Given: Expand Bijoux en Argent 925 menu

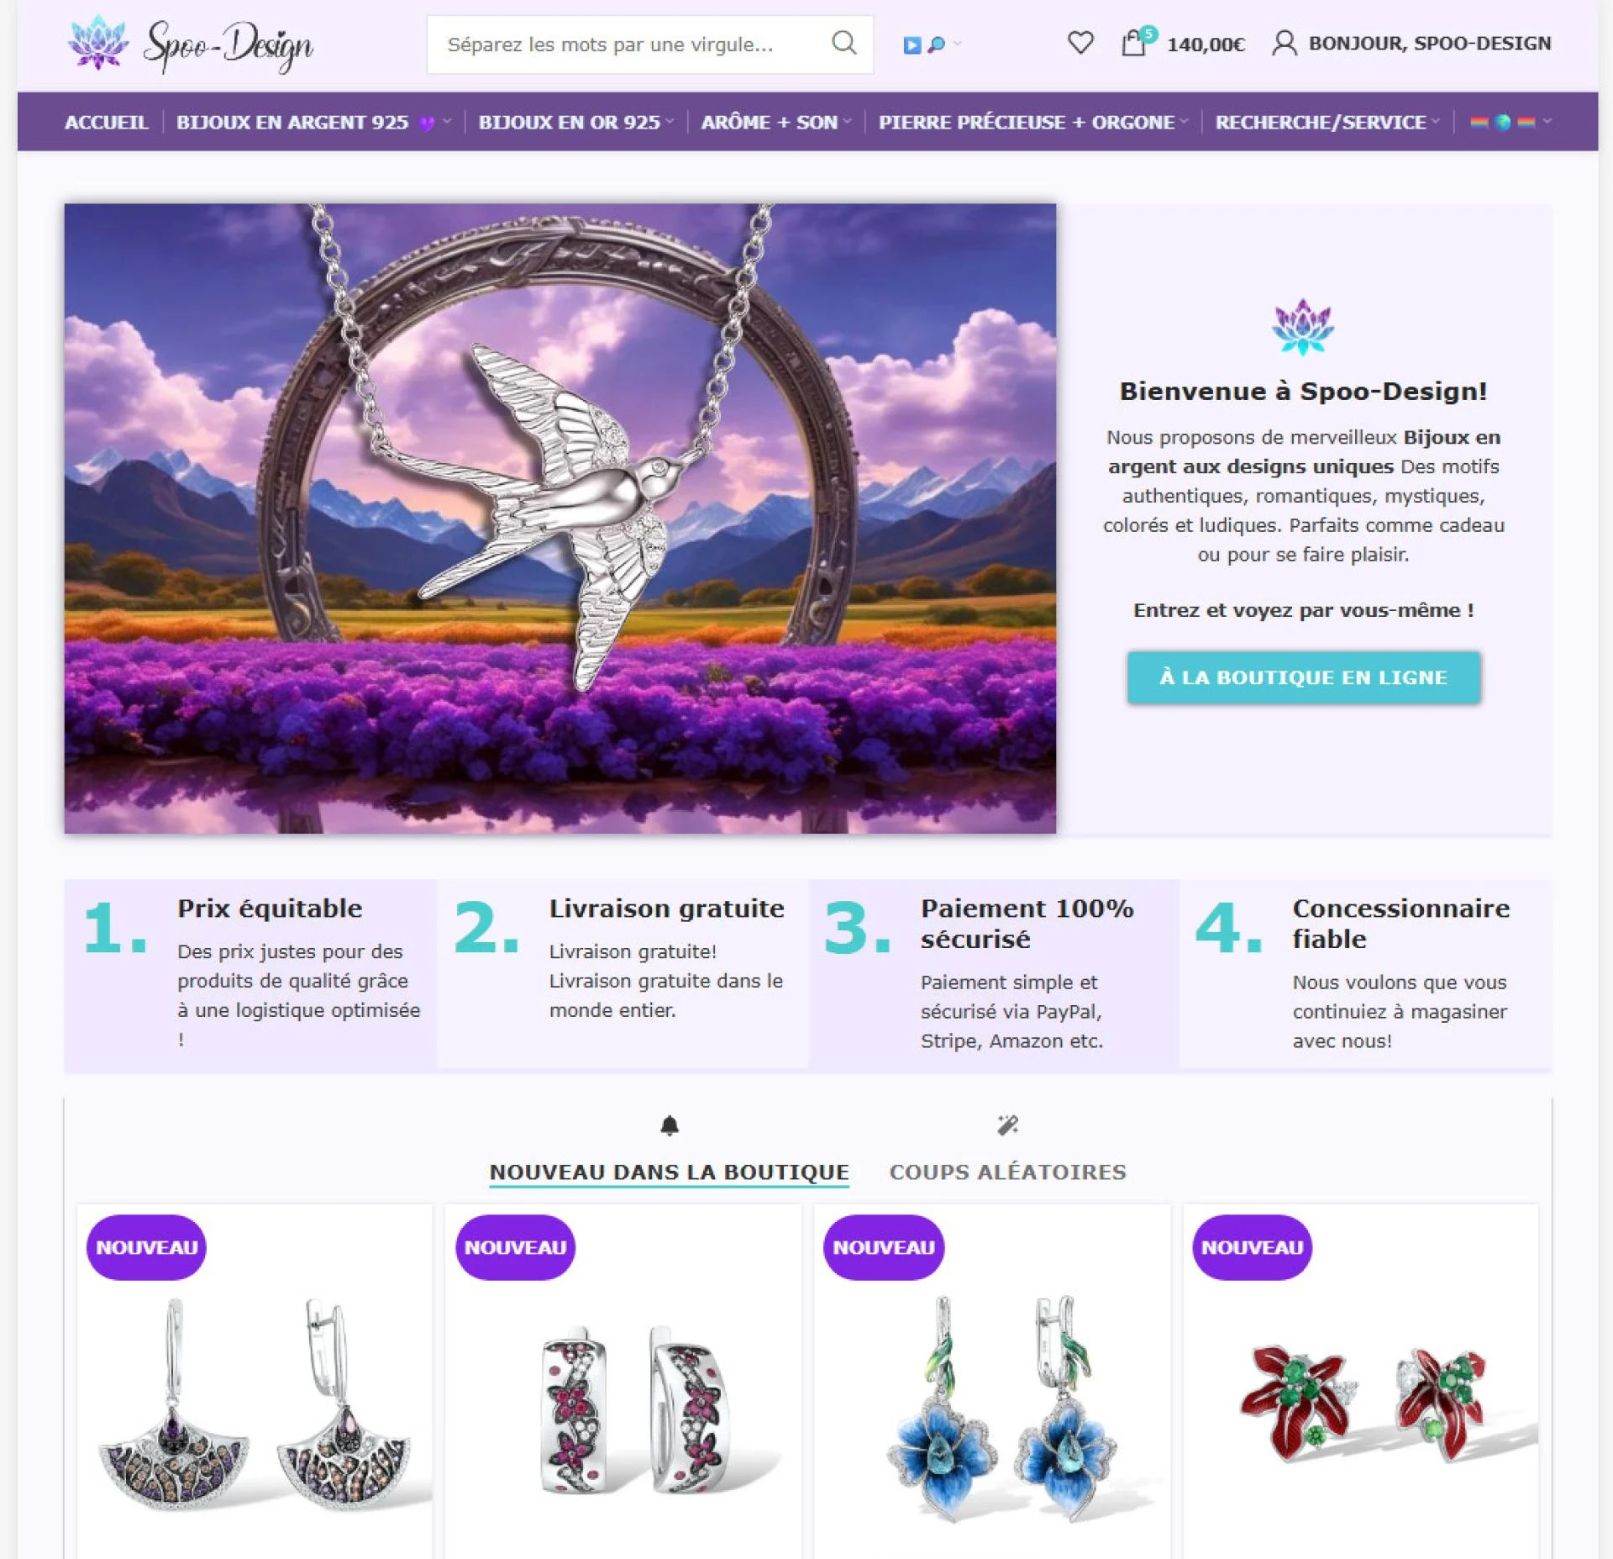Looking at the screenshot, I should [313, 123].
